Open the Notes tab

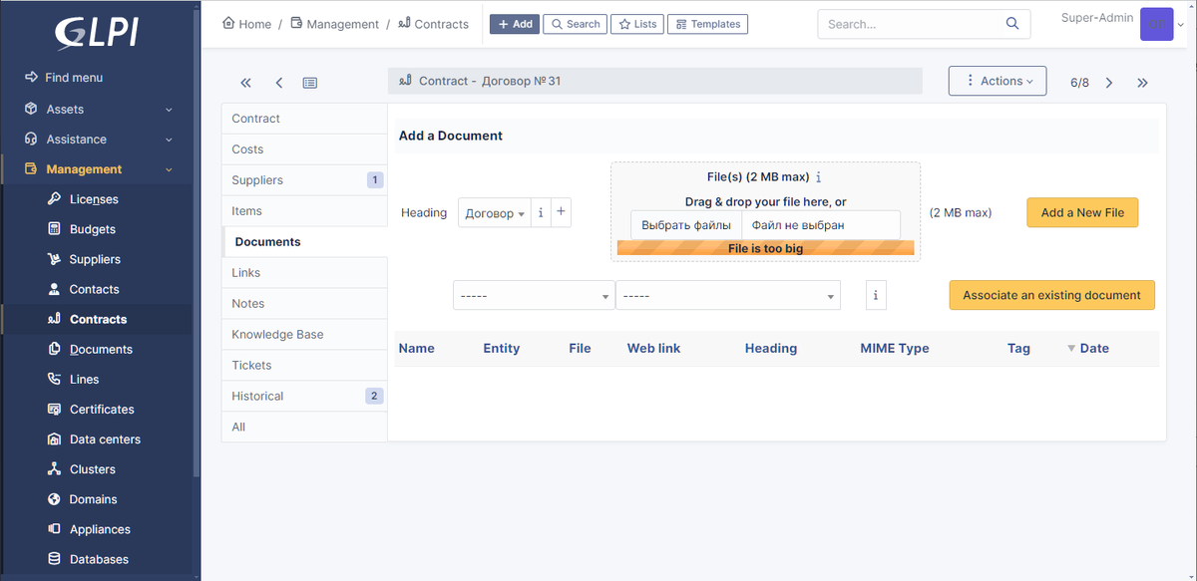[x=304, y=304]
